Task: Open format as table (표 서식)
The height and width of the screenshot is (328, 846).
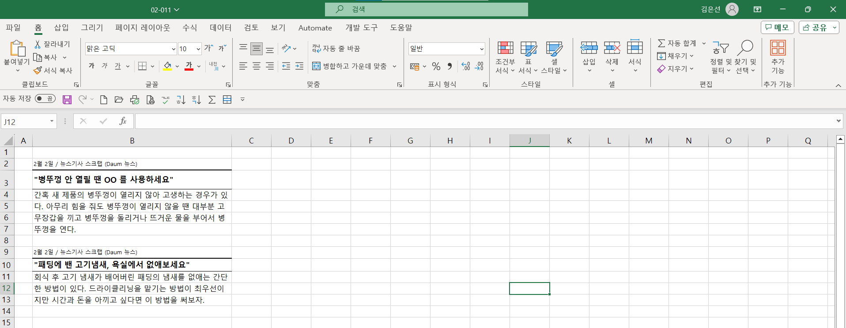Action: click(x=528, y=57)
